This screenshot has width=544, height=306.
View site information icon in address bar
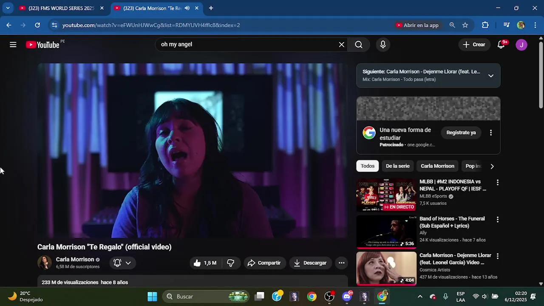tap(54, 25)
